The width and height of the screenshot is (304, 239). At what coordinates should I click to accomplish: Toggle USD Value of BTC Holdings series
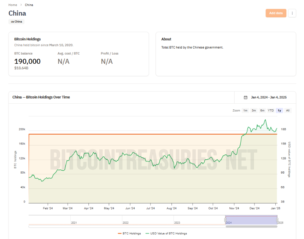[166, 233]
